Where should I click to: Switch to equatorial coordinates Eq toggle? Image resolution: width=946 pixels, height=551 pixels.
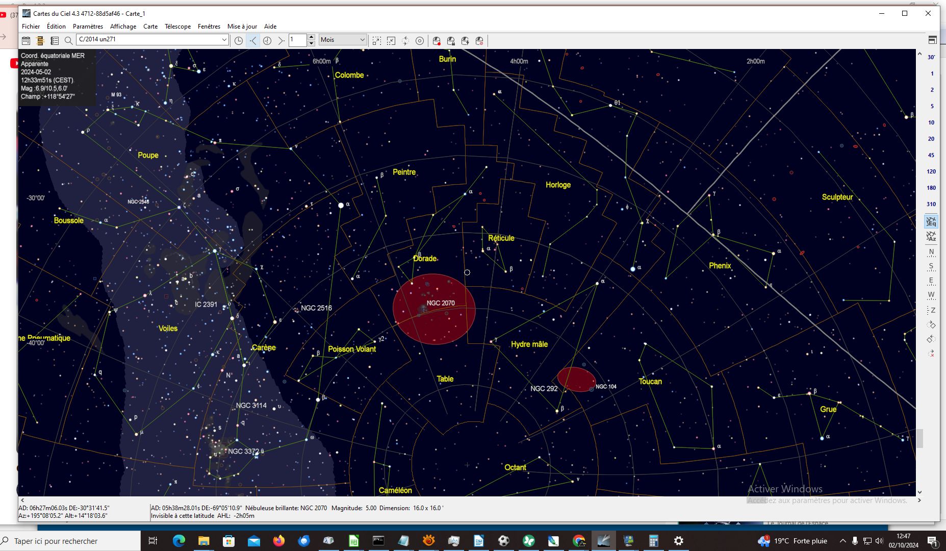point(931,222)
